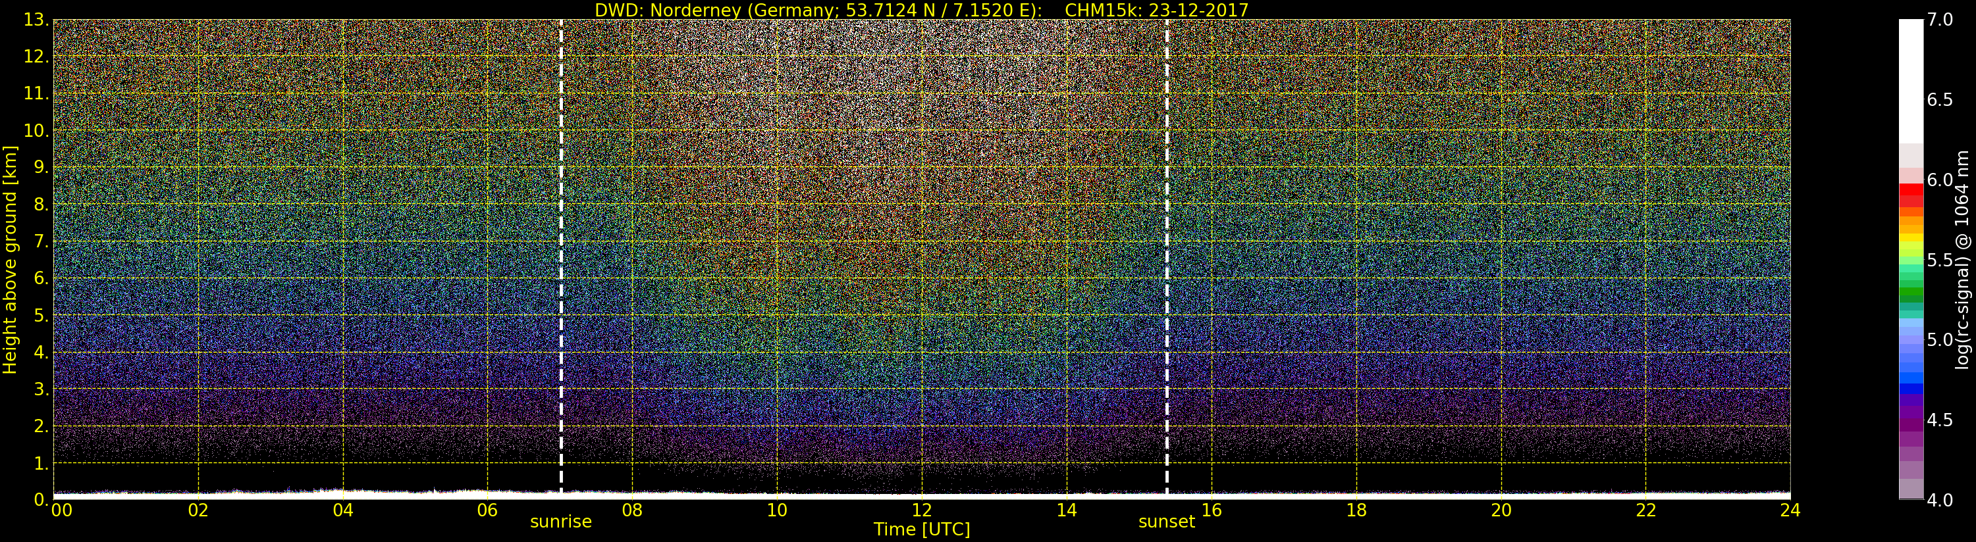
Task: Click the height axis tick label '13.'
Action: [x=36, y=20]
